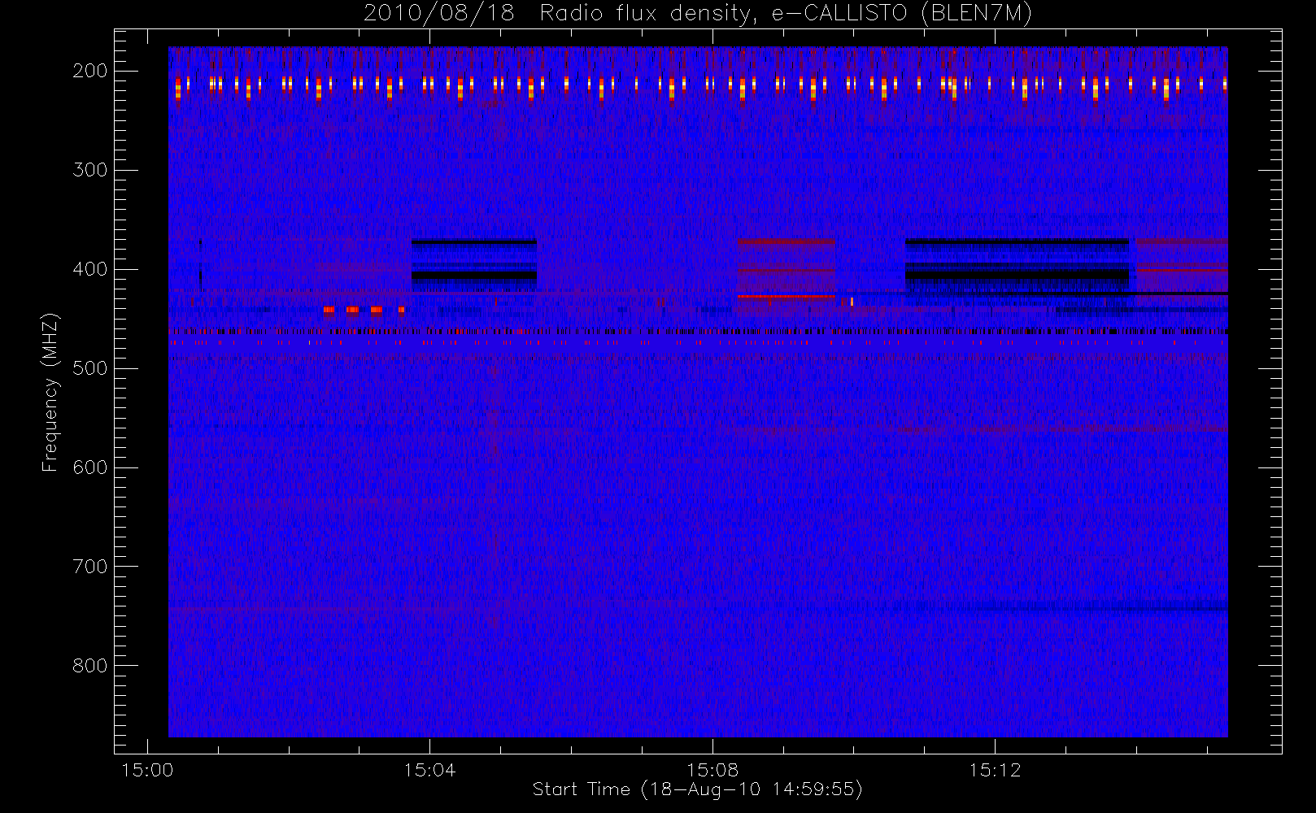Click the 600 frequency tick label
1316x813 pixels.
(x=90, y=467)
